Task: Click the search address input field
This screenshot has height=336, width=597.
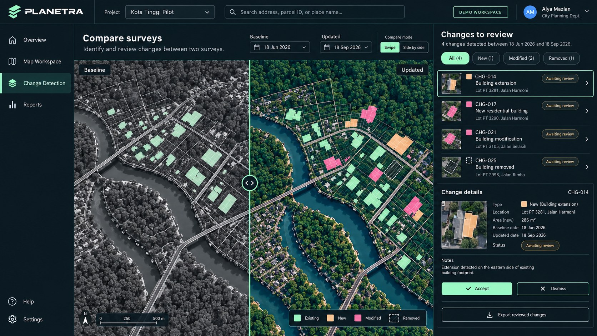Action: (x=315, y=12)
